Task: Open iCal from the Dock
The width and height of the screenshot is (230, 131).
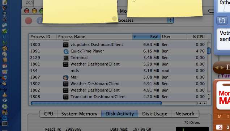Action: pyautogui.click(x=5, y=66)
